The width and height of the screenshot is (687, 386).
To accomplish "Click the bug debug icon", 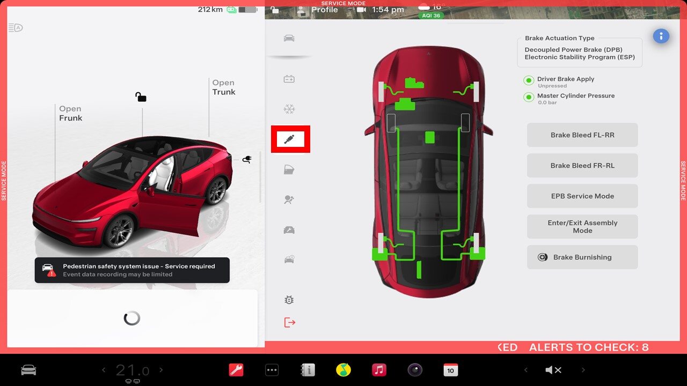I will tap(289, 300).
